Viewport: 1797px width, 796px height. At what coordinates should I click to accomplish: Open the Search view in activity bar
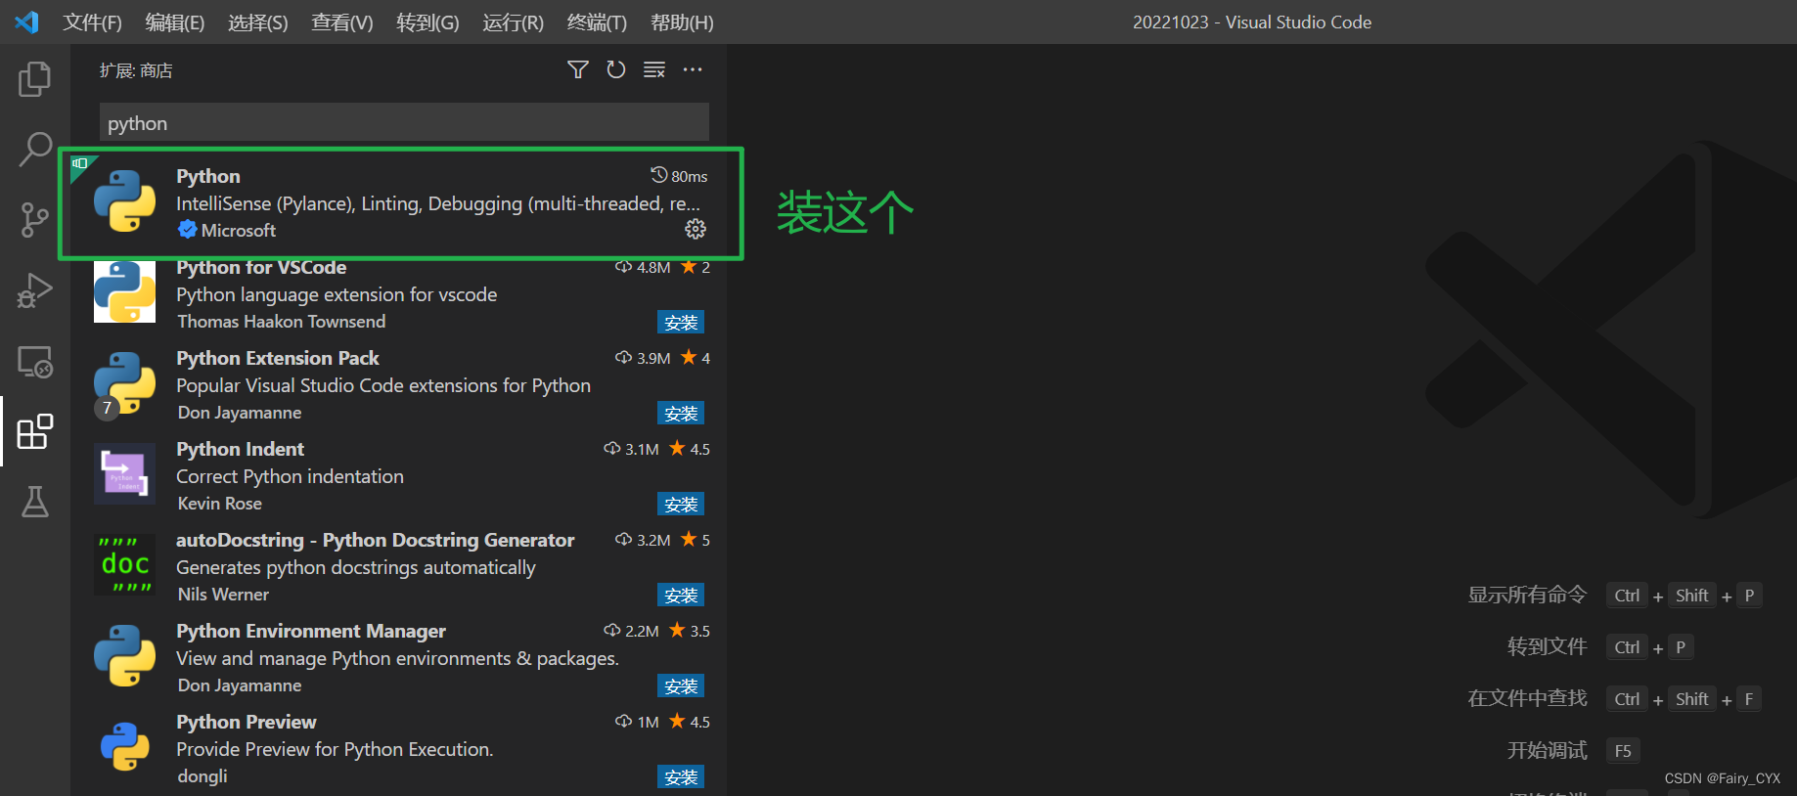pyautogui.click(x=35, y=150)
